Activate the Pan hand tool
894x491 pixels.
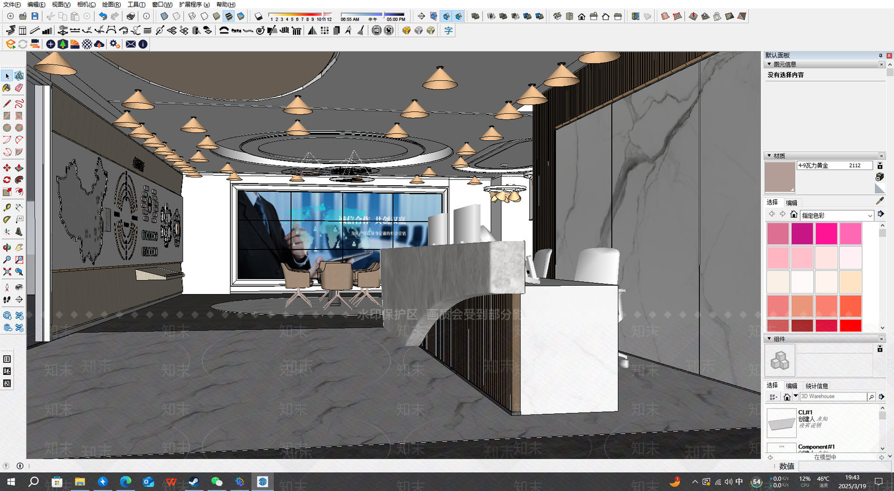coord(19,247)
